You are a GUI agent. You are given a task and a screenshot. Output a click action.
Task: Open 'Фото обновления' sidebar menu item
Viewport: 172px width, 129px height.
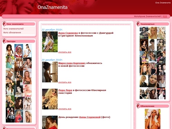(12, 33)
